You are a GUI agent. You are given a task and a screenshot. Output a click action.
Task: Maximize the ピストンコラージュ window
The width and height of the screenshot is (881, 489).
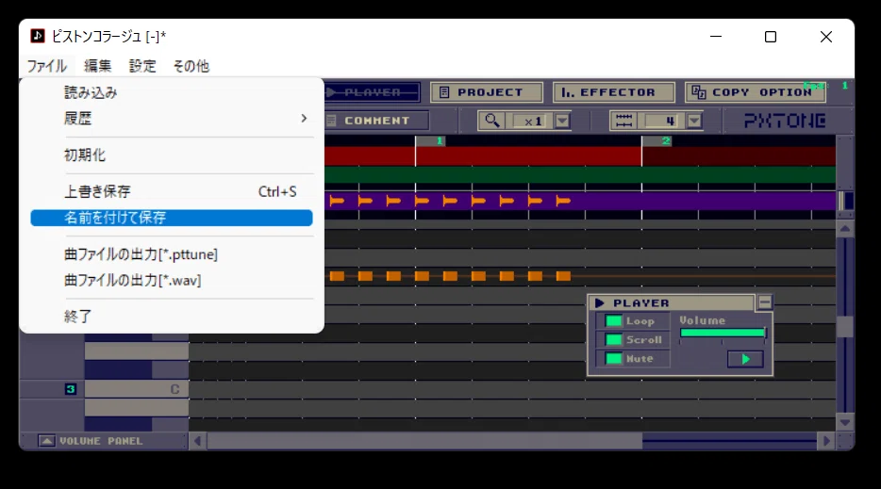pos(771,37)
